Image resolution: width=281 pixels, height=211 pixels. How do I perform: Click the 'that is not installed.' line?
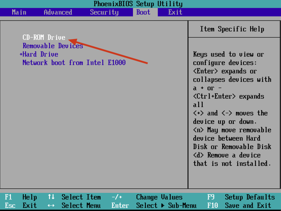click(x=232, y=164)
